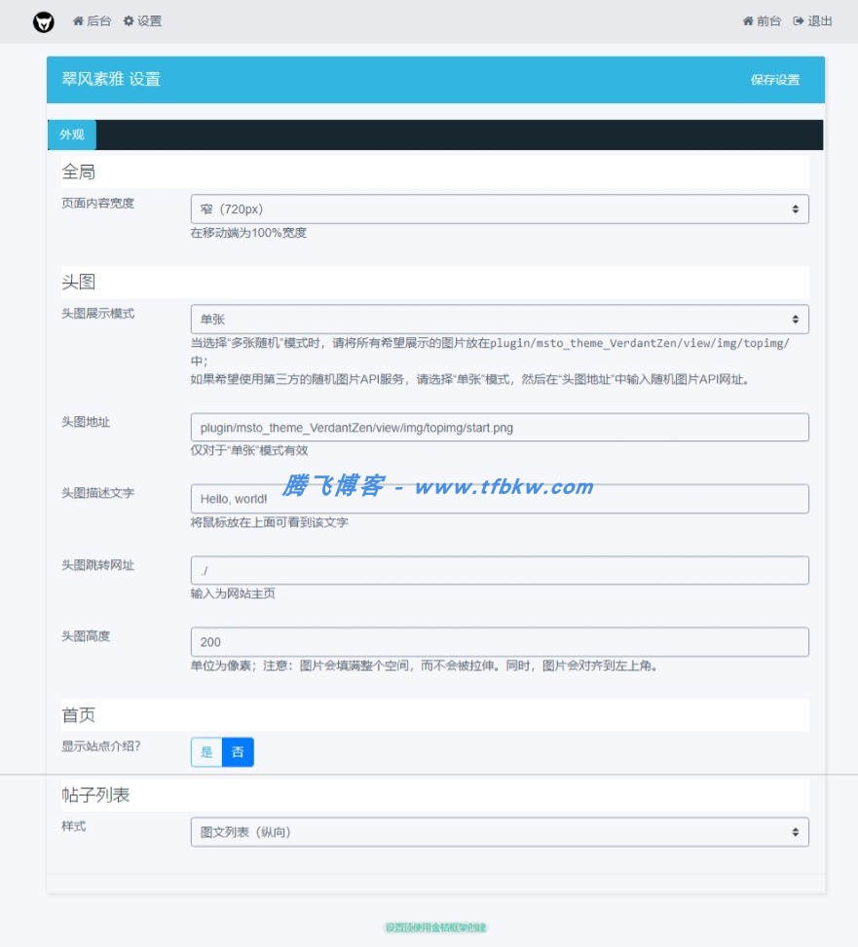Select 是 for 显示站点介绍
The image size is (858, 947).
206,751
